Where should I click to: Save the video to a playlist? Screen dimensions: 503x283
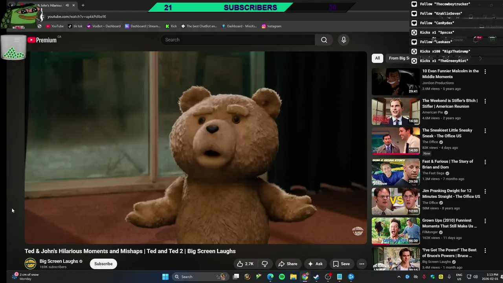[x=341, y=264]
